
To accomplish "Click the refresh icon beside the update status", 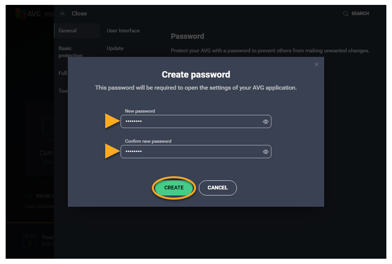I will click(29, 196).
